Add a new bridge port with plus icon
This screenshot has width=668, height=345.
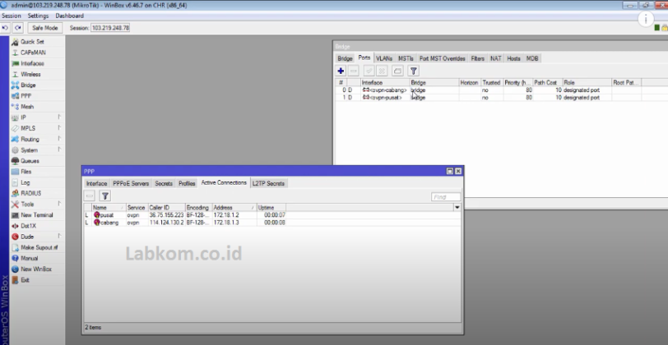[341, 71]
